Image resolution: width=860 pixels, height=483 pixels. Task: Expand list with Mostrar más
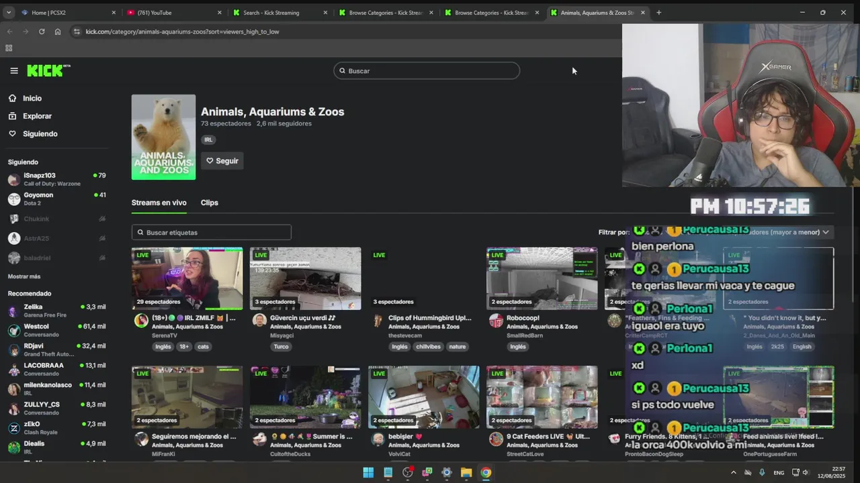point(24,276)
